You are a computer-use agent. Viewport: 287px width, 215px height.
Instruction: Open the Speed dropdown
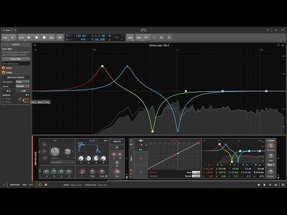click(x=23, y=86)
